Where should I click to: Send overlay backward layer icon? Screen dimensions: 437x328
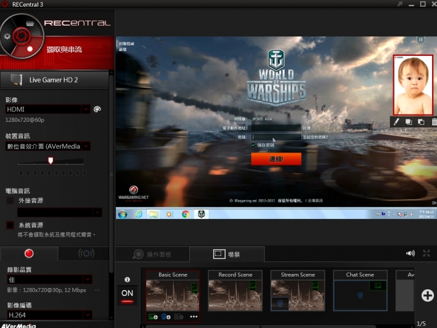pos(421,122)
